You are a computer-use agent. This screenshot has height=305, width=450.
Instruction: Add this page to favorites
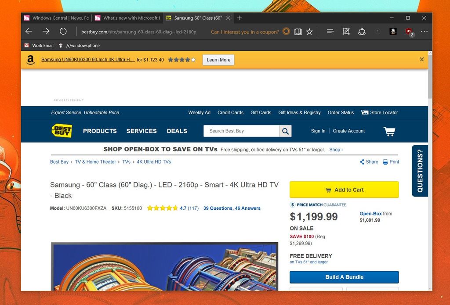pos(309,31)
